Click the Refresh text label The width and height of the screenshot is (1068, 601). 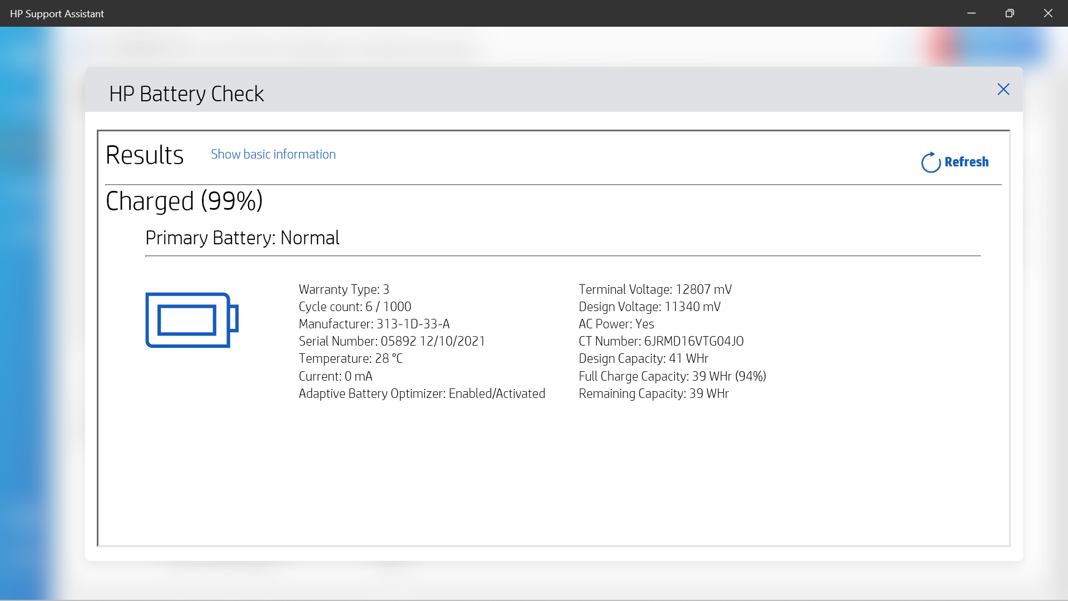point(966,162)
